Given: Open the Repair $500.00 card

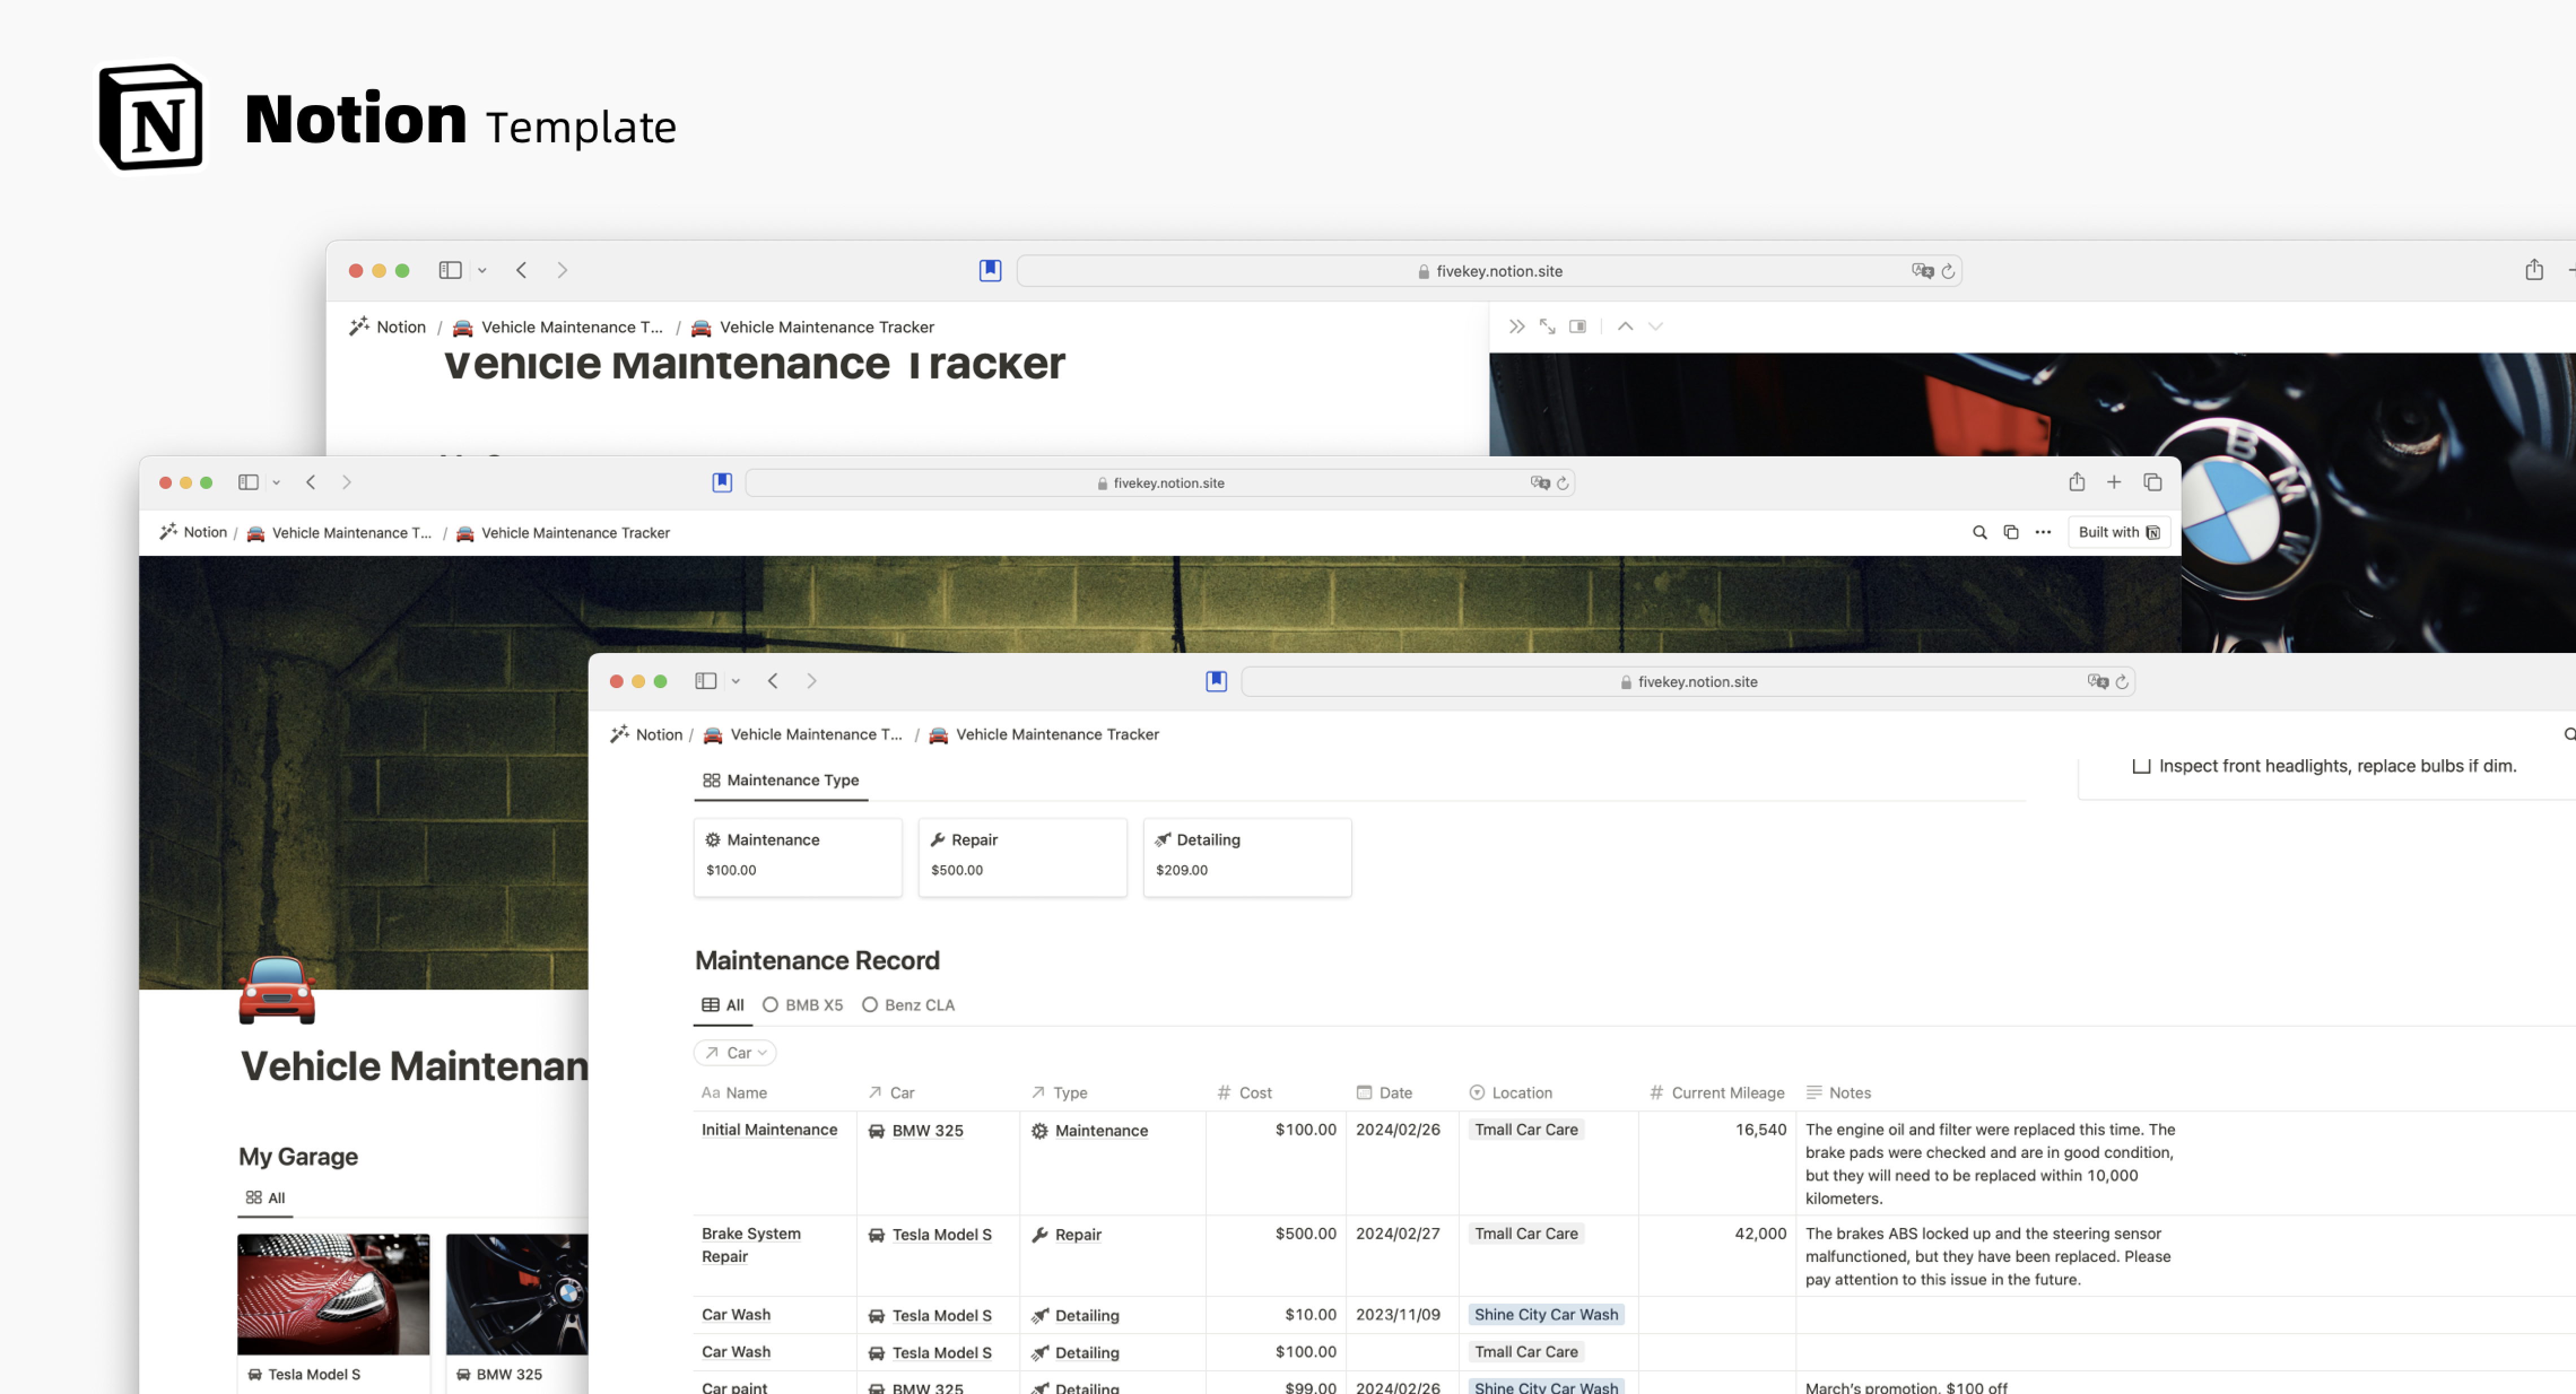Looking at the screenshot, I should 1023,857.
